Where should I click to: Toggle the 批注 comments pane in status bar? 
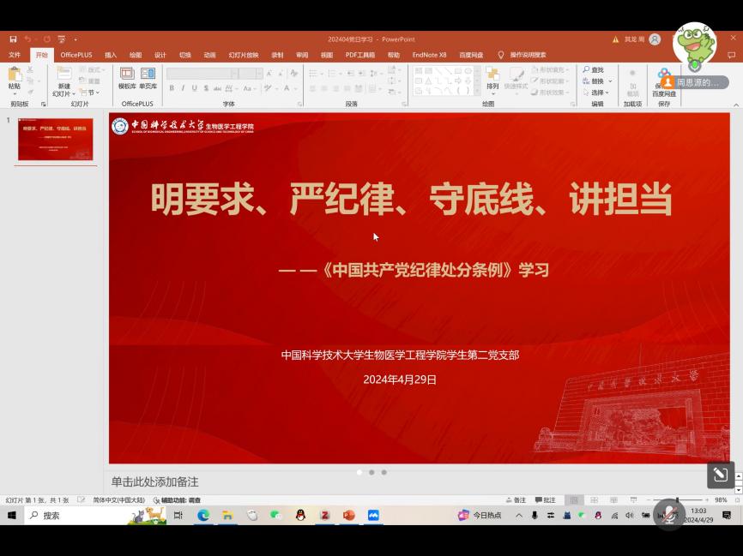(x=546, y=500)
